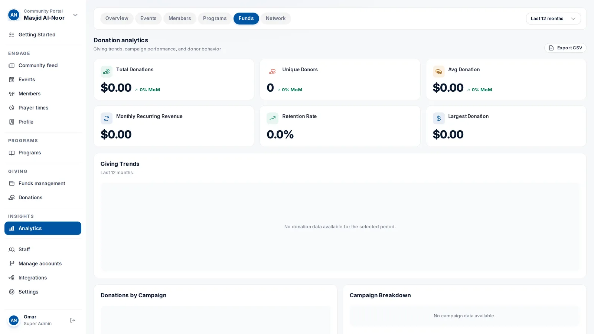This screenshot has width=594, height=334.
Task: Export donation analytics as CSV
Action: click(565, 48)
